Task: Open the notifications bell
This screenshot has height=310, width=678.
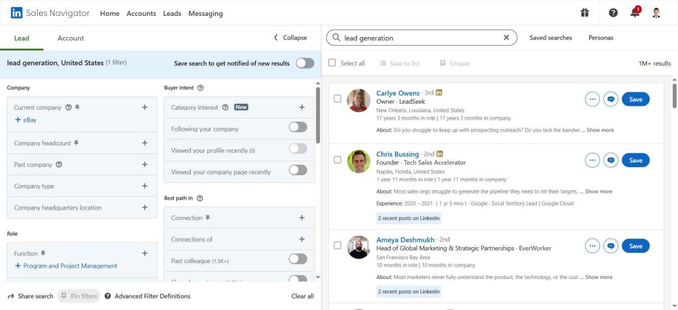Action: coord(635,13)
